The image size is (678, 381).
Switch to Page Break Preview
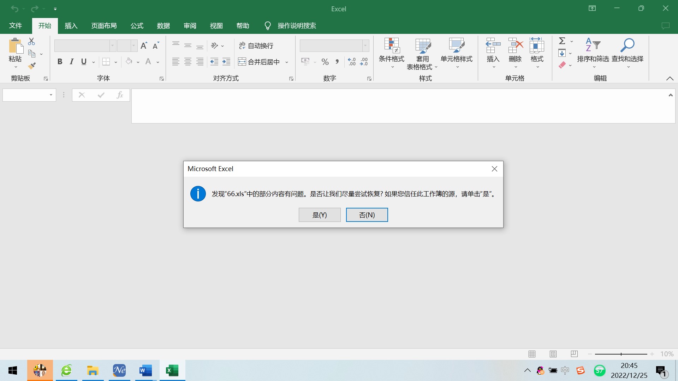[575, 354]
